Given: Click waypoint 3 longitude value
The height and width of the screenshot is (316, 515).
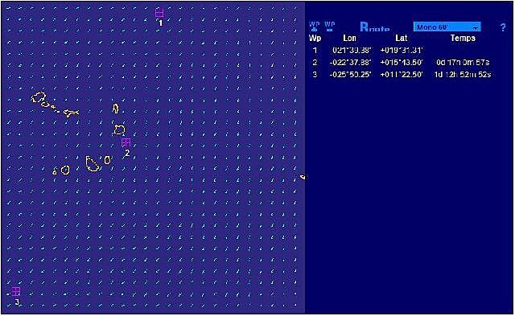Looking at the screenshot, I should [350, 74].
